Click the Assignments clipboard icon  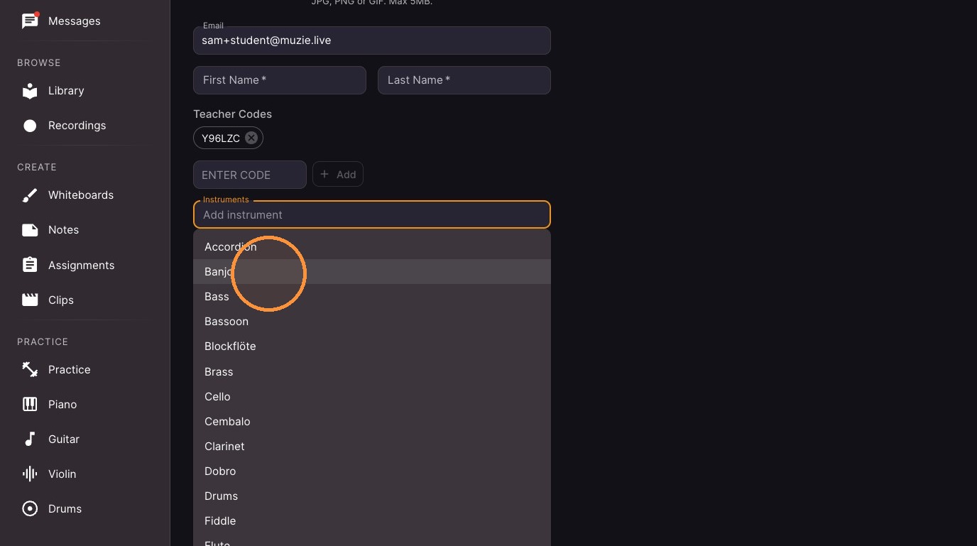[30, 265]
